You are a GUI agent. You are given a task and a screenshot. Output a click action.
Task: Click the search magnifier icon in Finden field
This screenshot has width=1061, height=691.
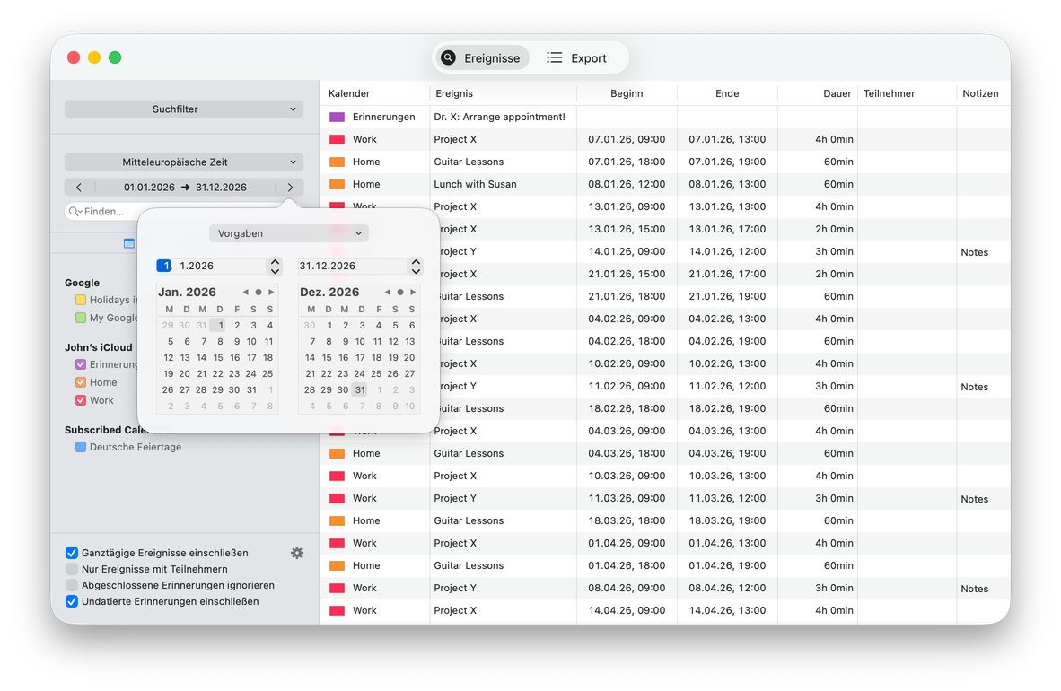[75, 211]
